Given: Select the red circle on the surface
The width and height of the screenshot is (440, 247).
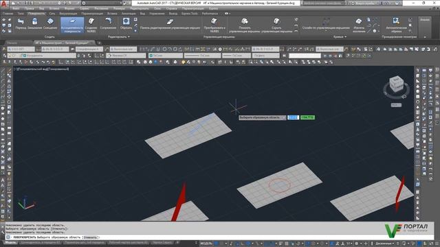Looking at the screenshot, I should [x=279, y=185].
